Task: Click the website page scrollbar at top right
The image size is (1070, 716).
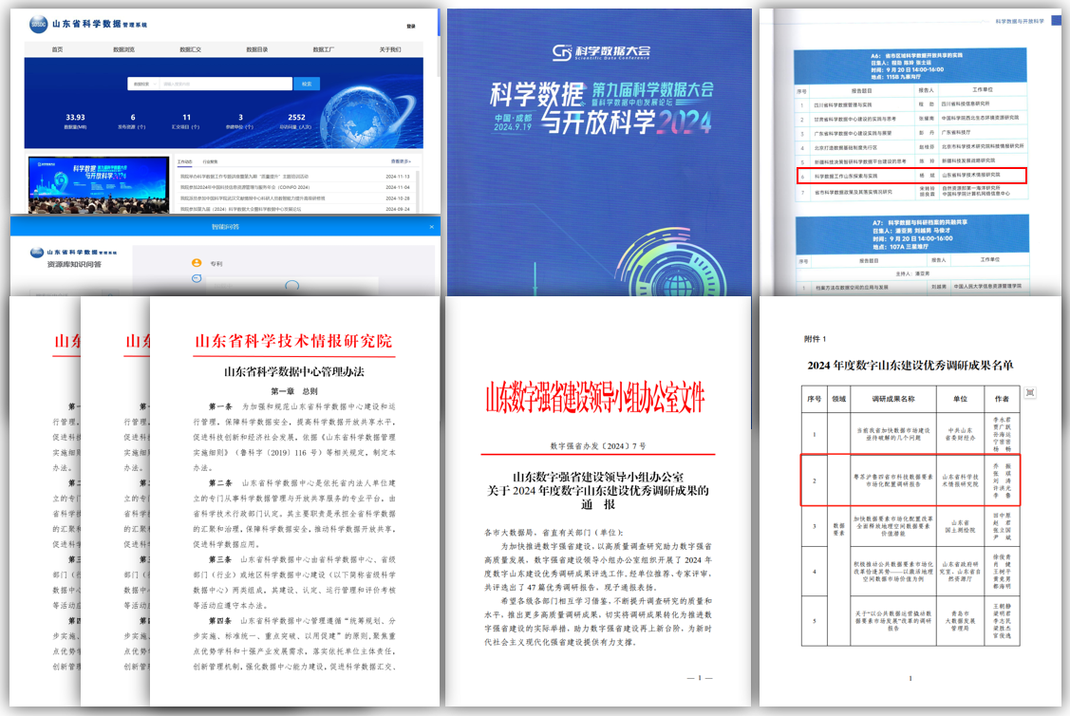Action: click(x=438, y=22)
